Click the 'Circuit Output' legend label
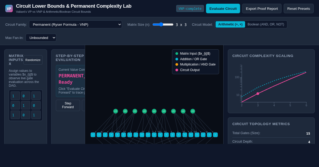Viewport: 319px width, 167px height. [x=190, y=70]
